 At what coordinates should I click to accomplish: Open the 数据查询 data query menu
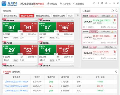pyautogui.click(x=79, y=4)
